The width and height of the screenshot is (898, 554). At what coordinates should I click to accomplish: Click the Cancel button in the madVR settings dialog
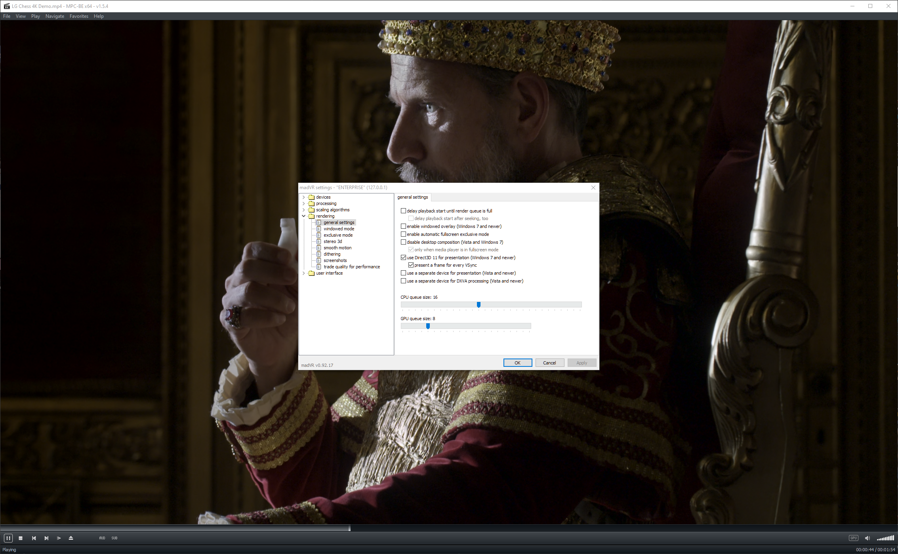(549, 363)
